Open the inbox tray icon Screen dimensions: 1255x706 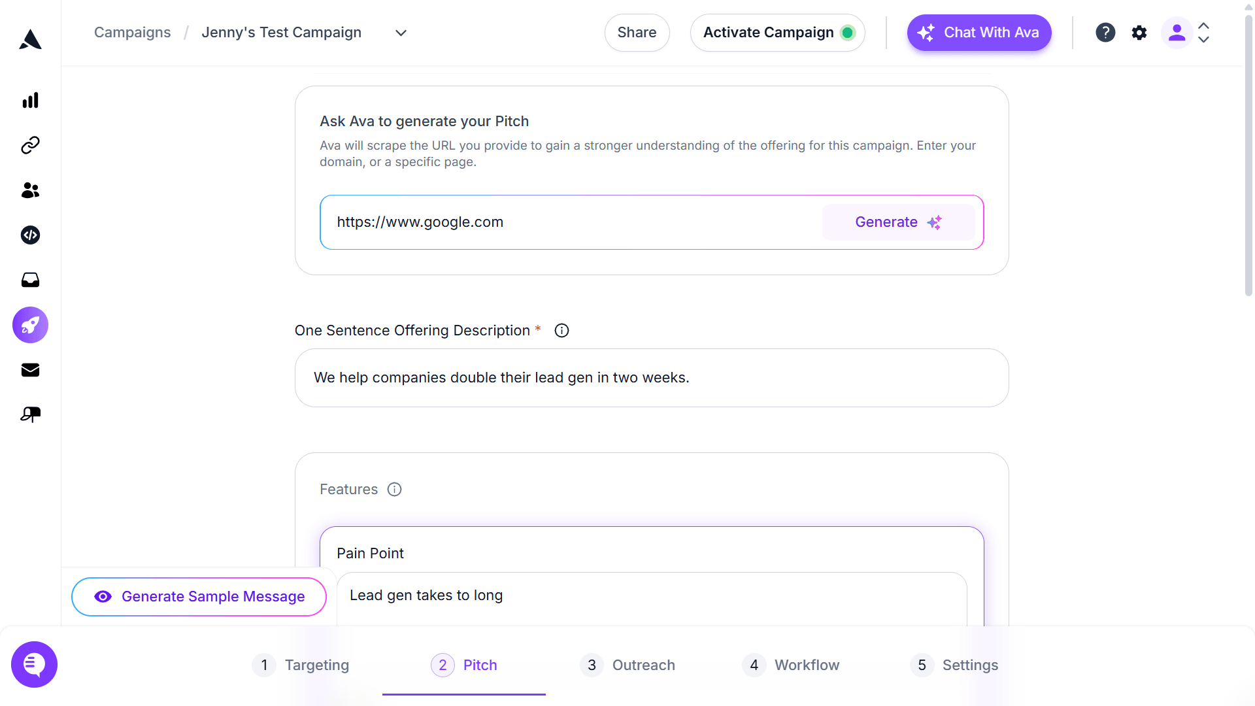click(x=30, y=280)
